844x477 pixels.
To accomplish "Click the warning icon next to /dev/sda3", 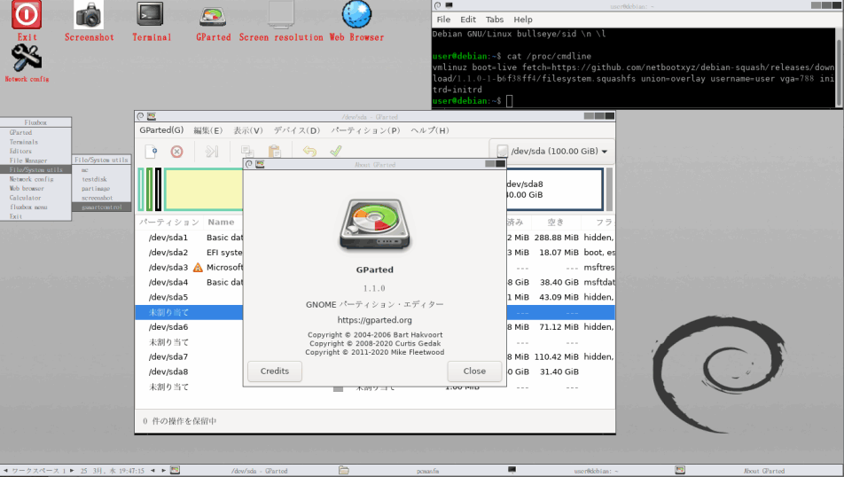I will coord(198,267).
